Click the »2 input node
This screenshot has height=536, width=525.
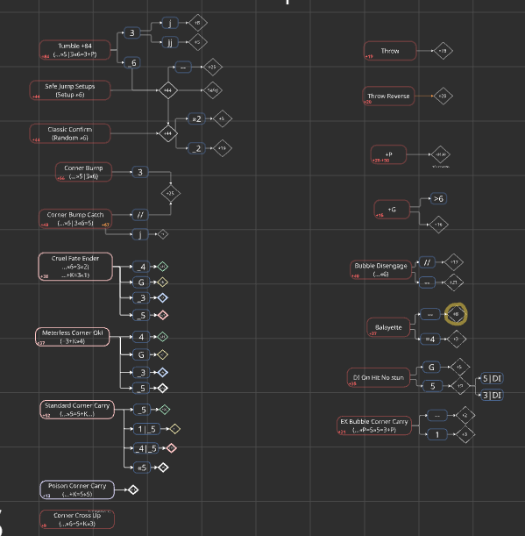click(196, 119)
